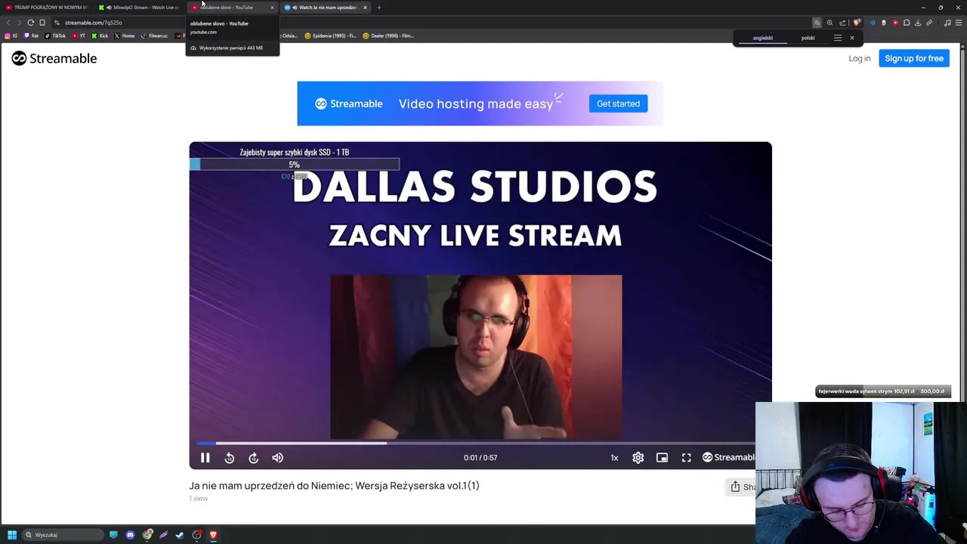Open the browser hamburger menu
Image resolution: width=967 pixels, height=544 pixels.
pos(959,23)
